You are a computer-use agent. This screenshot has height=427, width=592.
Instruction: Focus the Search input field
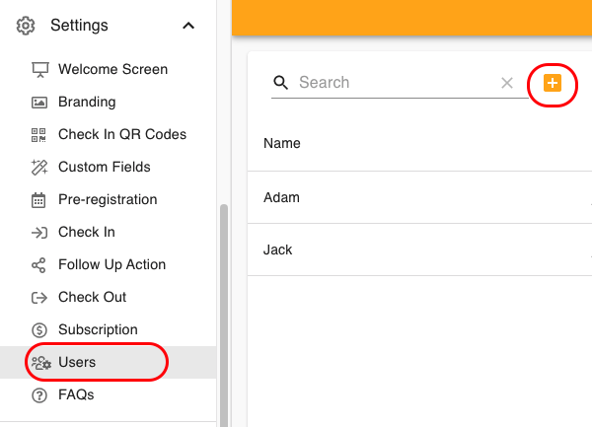(x=395, y=83)
